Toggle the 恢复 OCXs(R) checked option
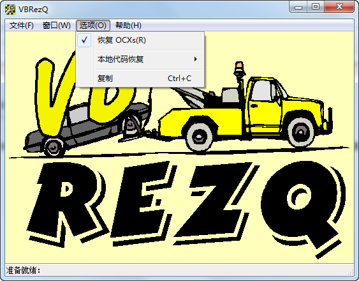Viewport: 359px width, 281px height. tap(140, 40)
